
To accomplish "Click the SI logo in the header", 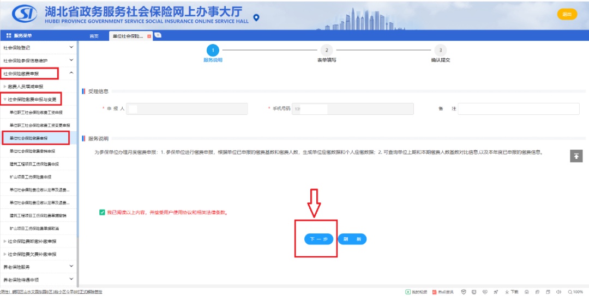I will (25, 14).
